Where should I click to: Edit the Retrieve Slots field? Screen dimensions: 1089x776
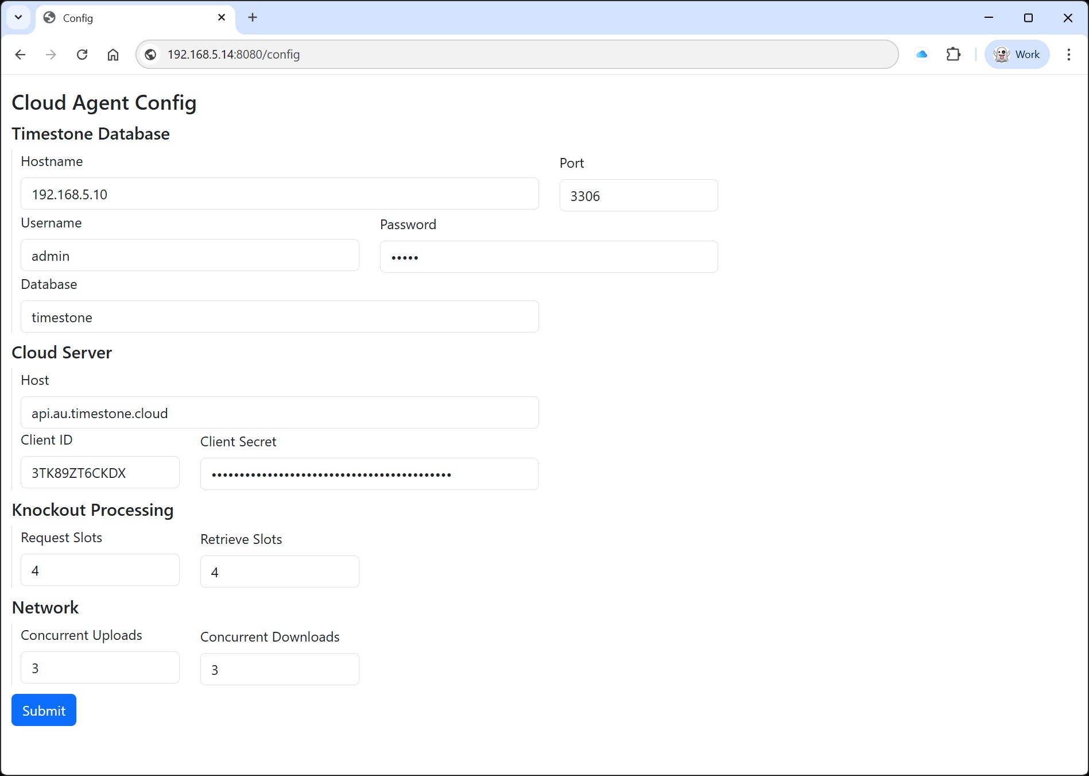[280, 572]
